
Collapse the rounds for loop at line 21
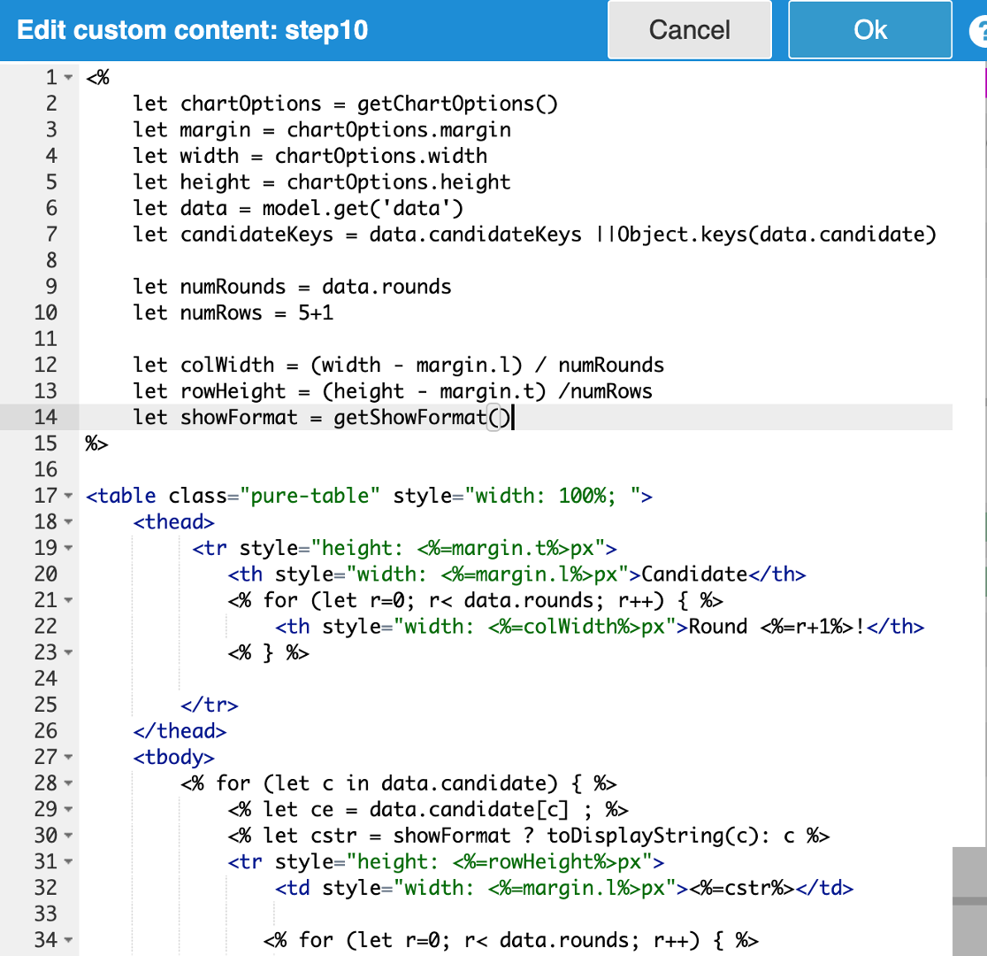[x=69, y=600]
